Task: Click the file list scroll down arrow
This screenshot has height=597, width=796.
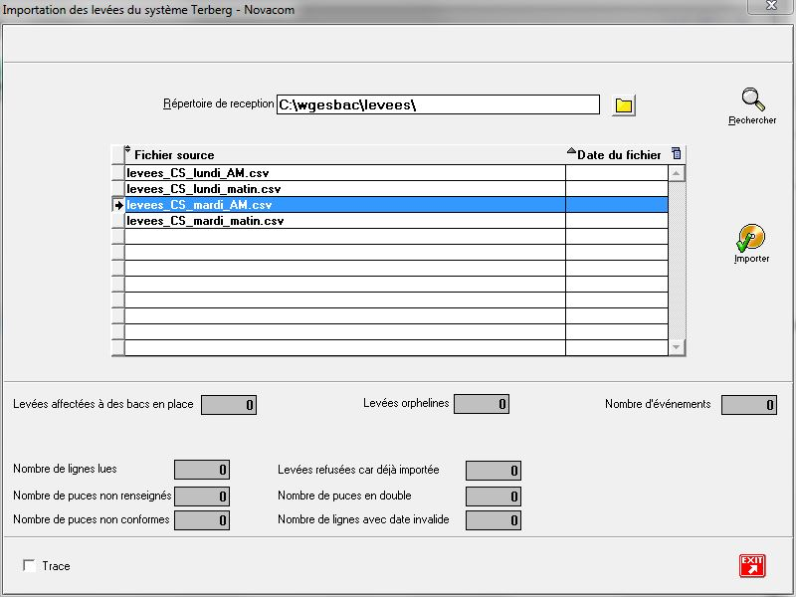Action: [677, 347]
